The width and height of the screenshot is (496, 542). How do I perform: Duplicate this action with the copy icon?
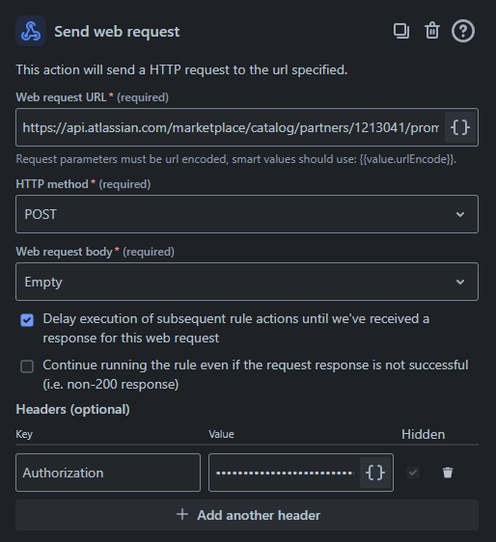pyautogui.click(x=401, y=31)
